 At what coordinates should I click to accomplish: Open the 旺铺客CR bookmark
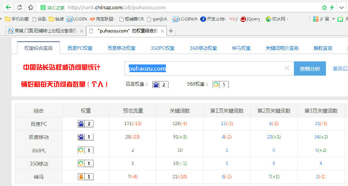point(131,19)
